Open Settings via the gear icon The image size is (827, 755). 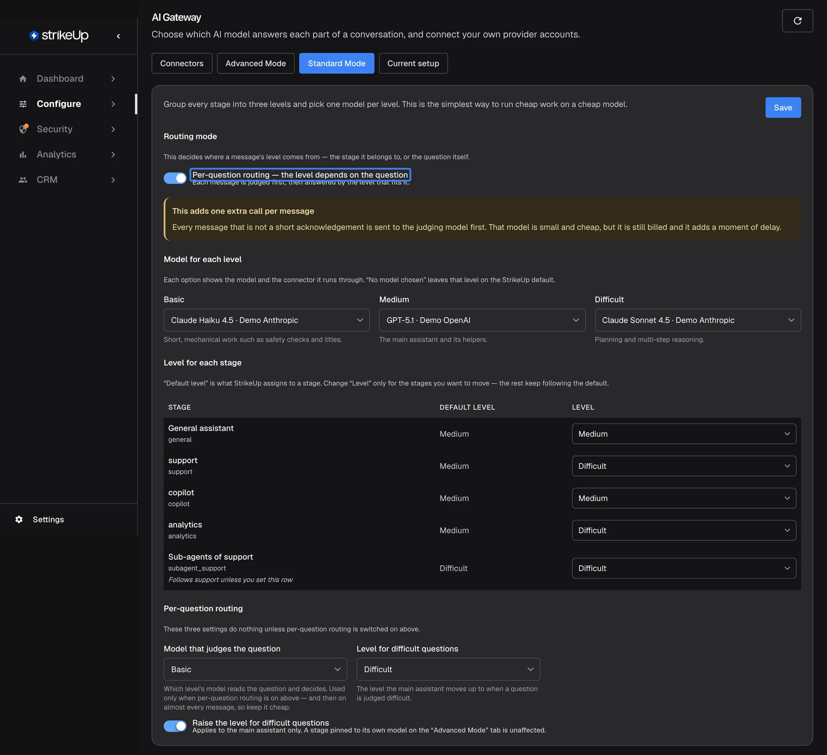(19, 519)
